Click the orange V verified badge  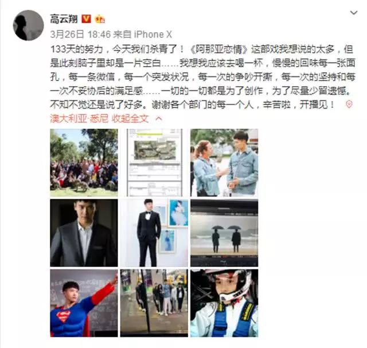pos(86,19)
